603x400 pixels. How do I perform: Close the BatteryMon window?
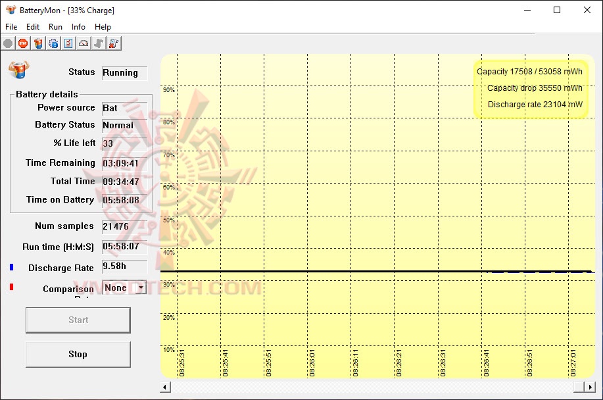pyautogui.click(x=587, y=10)
